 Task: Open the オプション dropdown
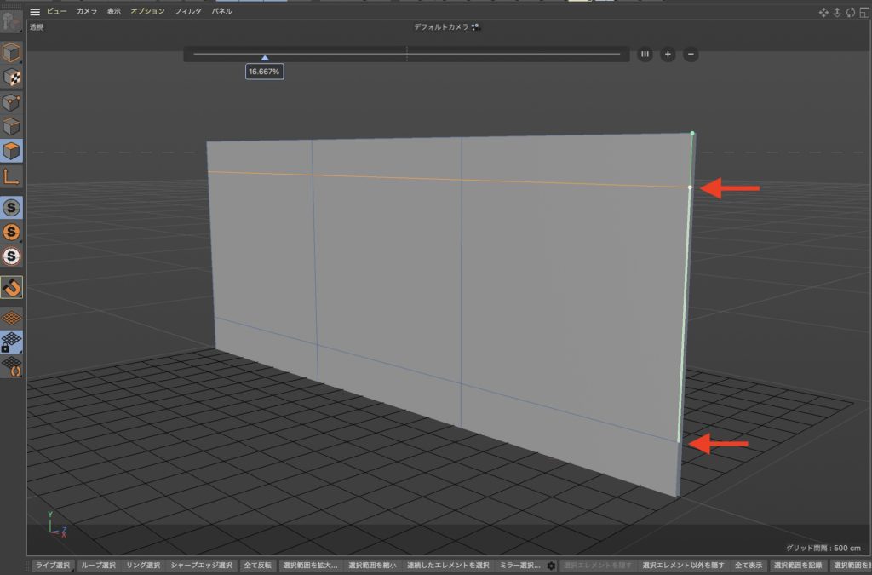coord(150,11)
